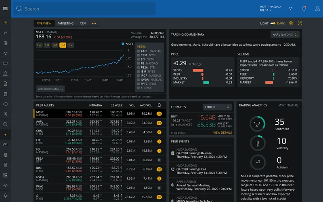Check the IPGP NASDAQ peer checkbox
This screenshot has width=323, height=202.
point(138,76)
